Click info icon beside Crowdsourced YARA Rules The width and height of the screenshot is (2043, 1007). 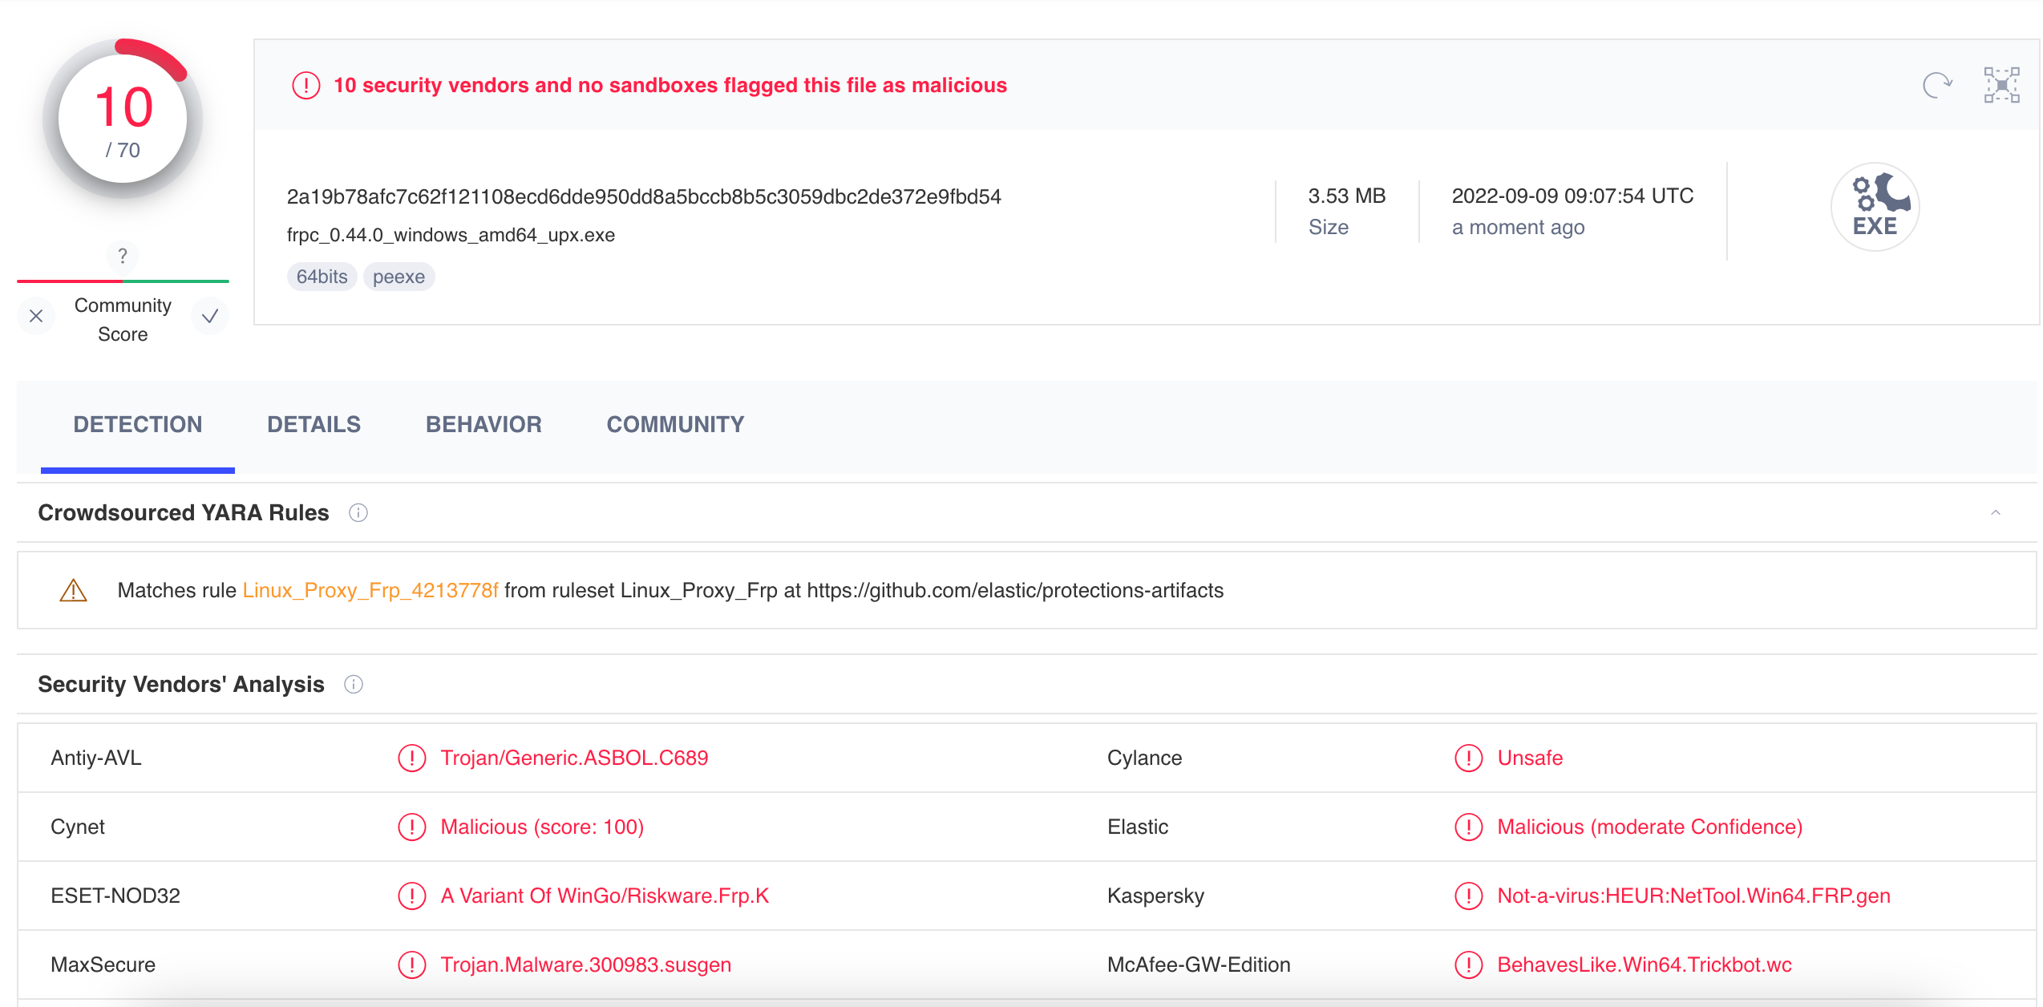(x=358, y=513)
